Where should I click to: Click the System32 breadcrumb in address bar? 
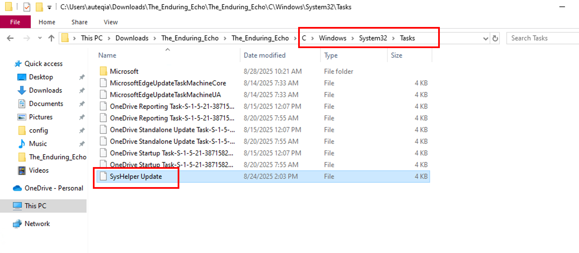tap(373, 38)
